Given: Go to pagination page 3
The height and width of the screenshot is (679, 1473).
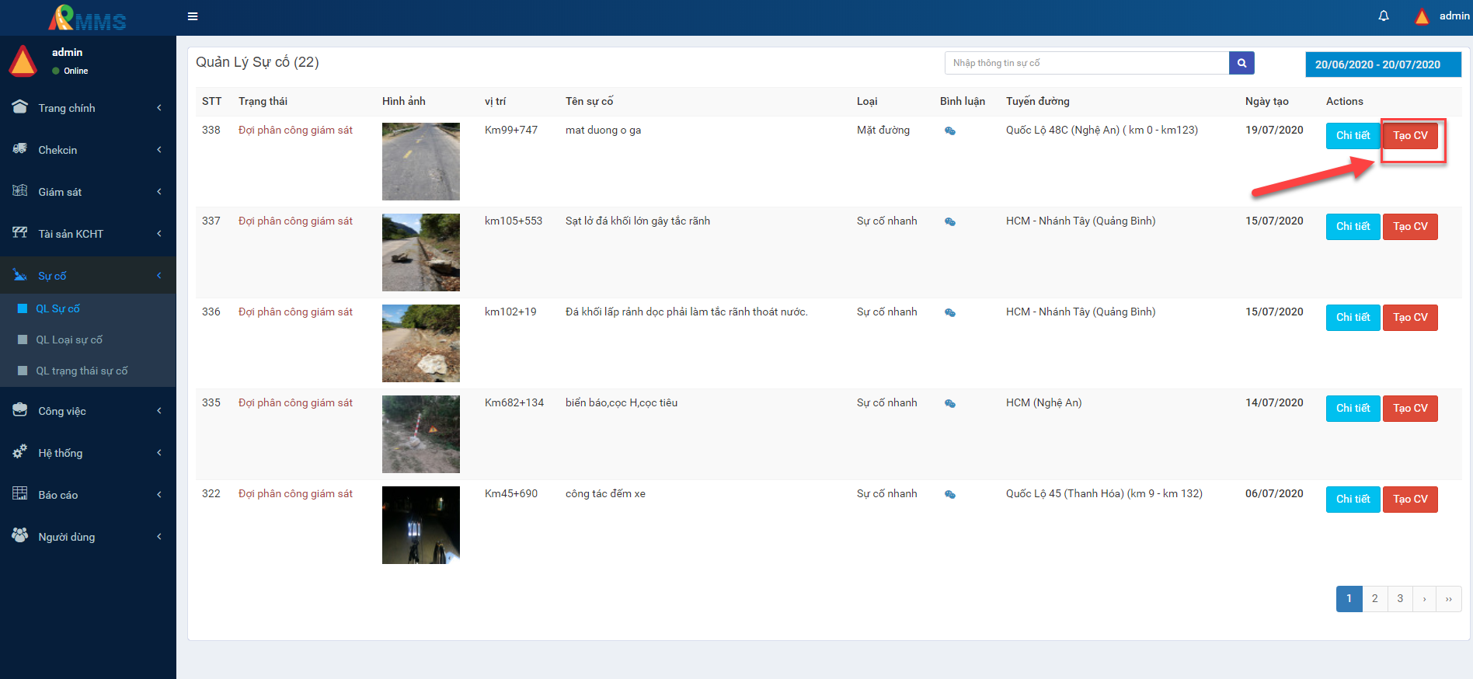Looking at the screenshot, I should click(1400, 599).
